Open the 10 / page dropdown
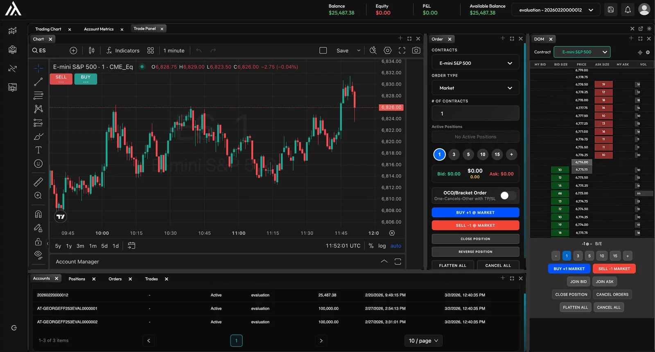The image size is (655, 352). [423, 341]
